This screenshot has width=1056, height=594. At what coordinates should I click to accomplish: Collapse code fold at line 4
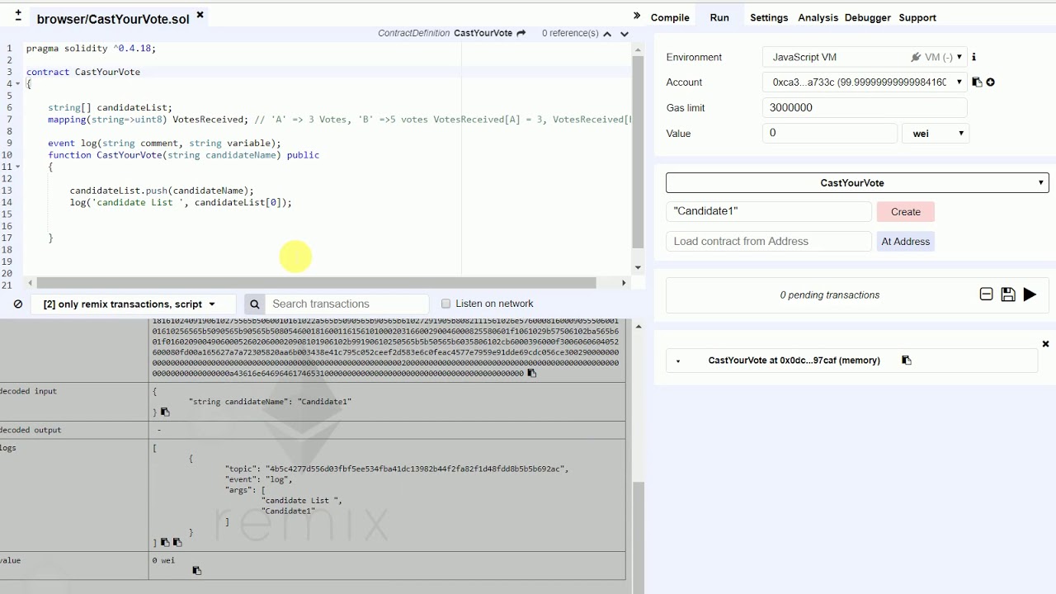tap(18, 83)
